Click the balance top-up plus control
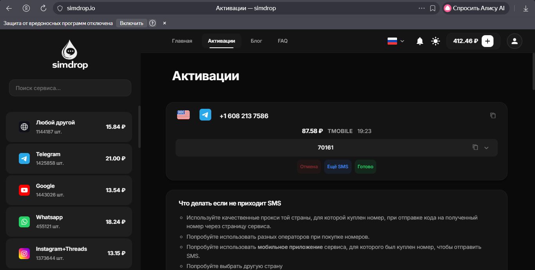 (x=487, y=41)
